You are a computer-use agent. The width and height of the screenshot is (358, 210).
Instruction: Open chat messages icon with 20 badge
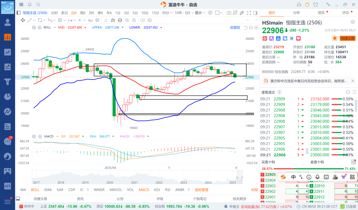(x=8, y=141)
